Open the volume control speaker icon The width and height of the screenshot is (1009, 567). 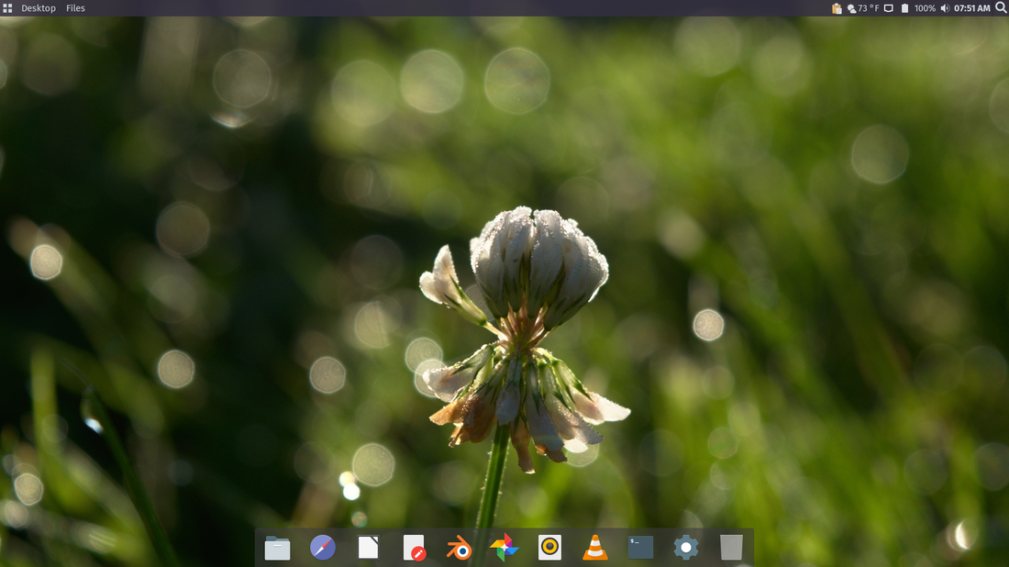tap(945, 8)
